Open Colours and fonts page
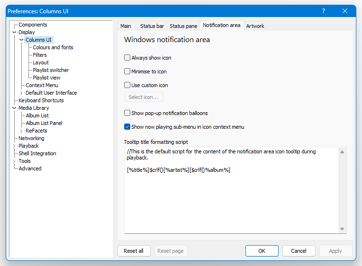The height and width of the screenshot is (266, 362). [53, 47]
